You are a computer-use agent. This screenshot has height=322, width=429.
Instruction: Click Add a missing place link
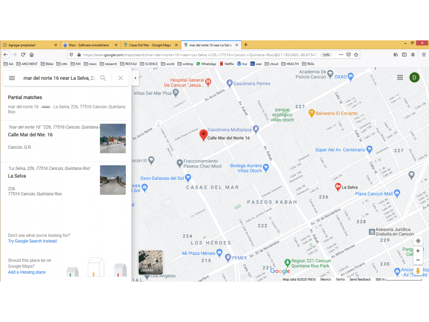tap(27, 272)
